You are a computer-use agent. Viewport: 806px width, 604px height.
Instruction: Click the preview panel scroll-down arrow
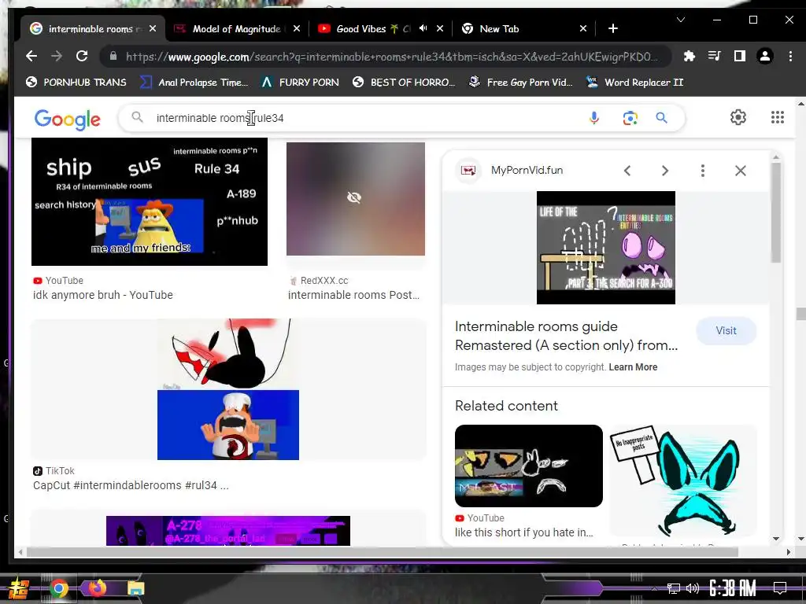[x=776, y=539]
